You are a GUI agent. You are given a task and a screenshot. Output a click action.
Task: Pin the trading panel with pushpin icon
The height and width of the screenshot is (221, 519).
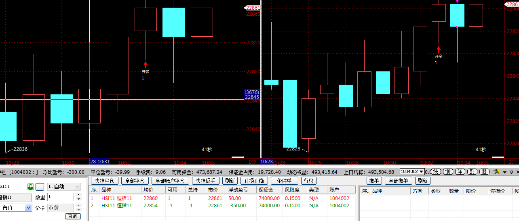pos(511,172)
